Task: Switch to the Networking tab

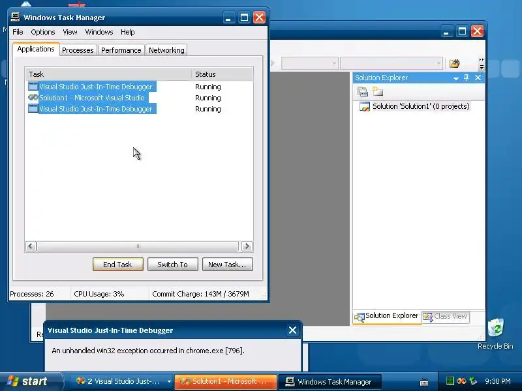Action: [x=166, y=50]
